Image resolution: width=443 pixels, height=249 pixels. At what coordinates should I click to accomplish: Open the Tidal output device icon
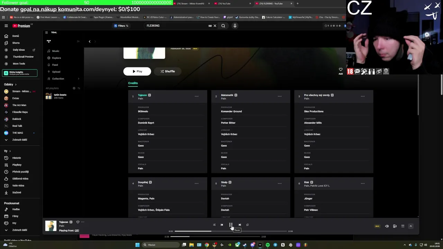point(395,226)
